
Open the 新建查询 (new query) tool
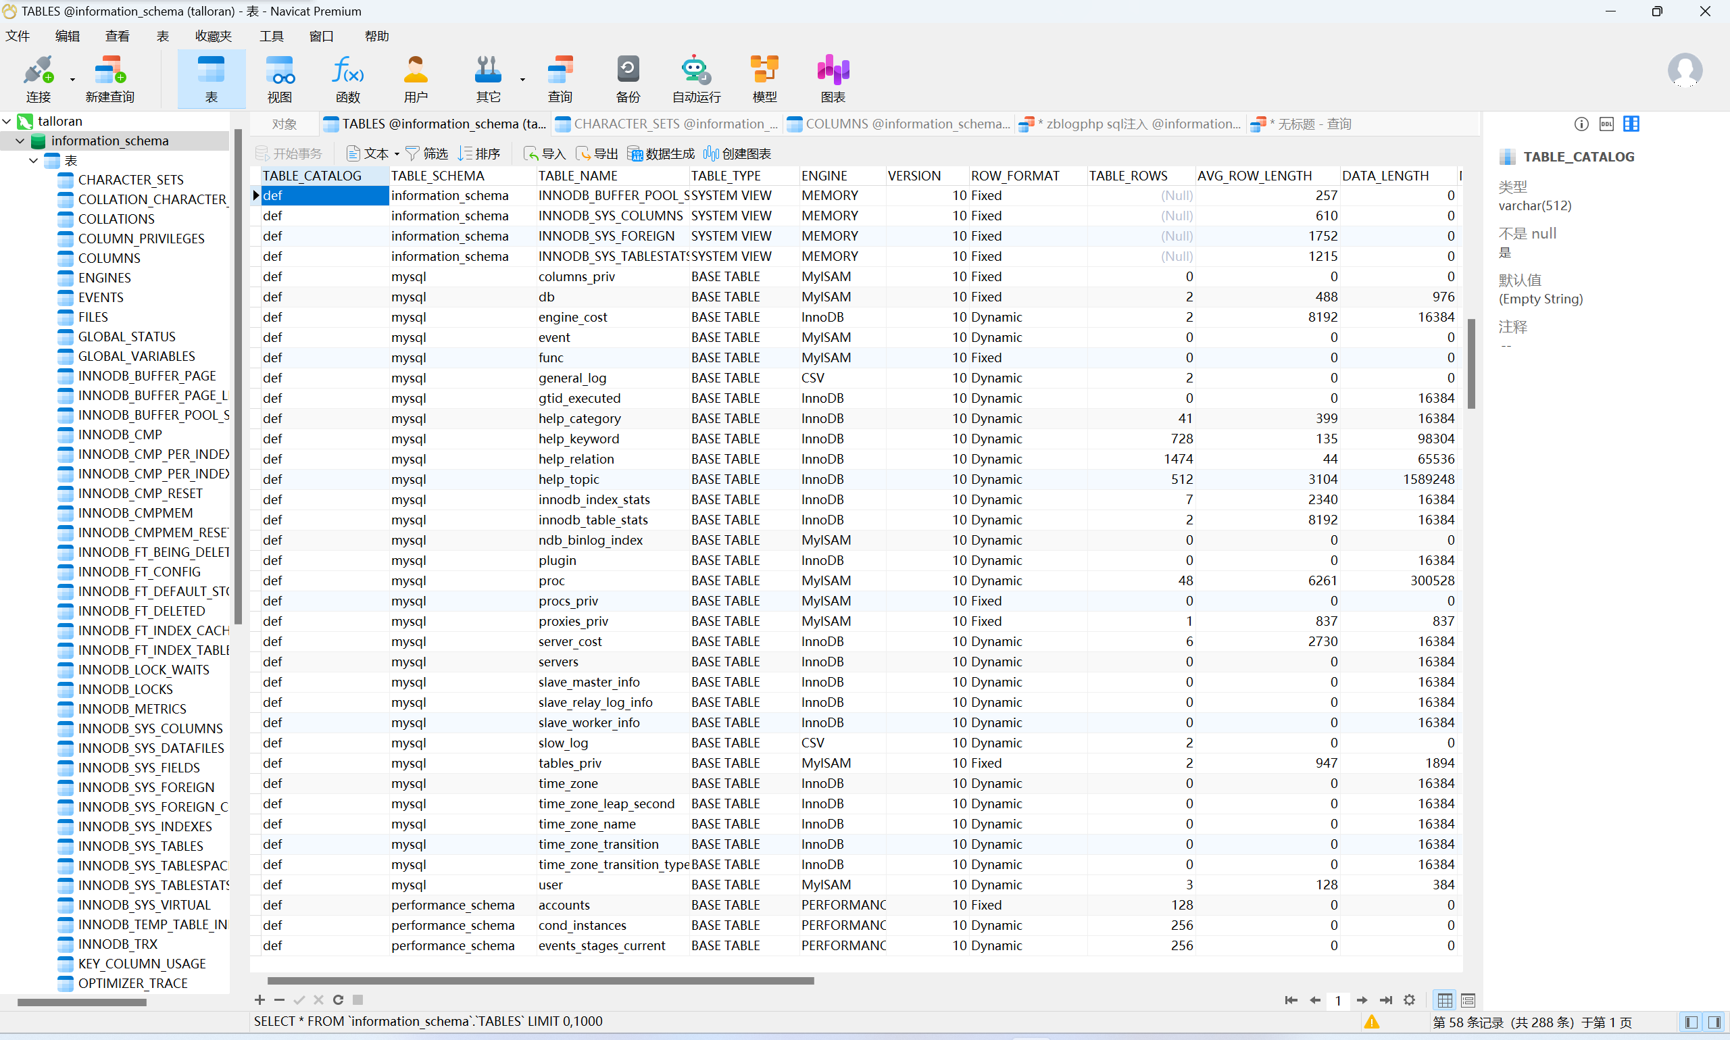(x=109, y=78)
